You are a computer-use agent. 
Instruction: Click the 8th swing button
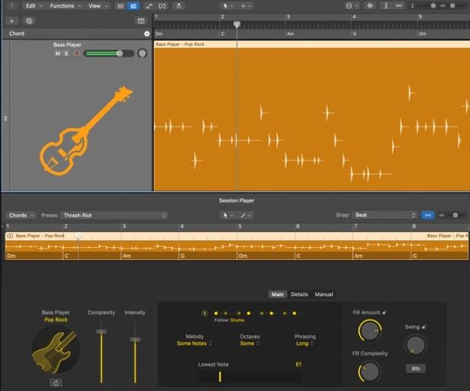[x=416, y=368]
